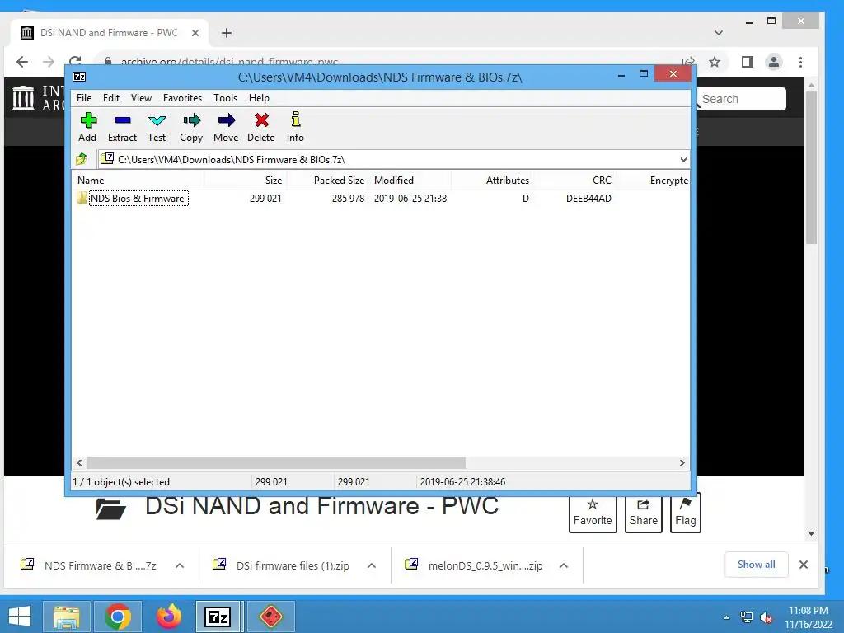This screenshot has width=844, height=633.
Task: Sort by Name column header
Action: click(x=138, y=181)
